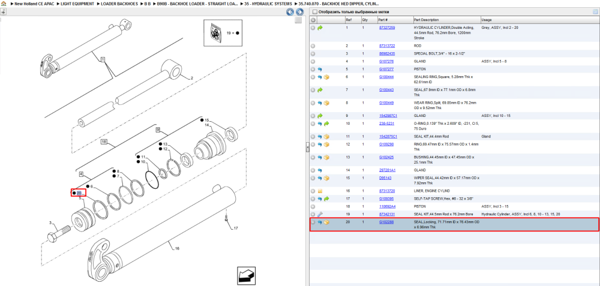This screenshot has height=286, width=600.
Task: Select callout 1 in the diagram
Action: pyautogui.click(x=103, y=59)
